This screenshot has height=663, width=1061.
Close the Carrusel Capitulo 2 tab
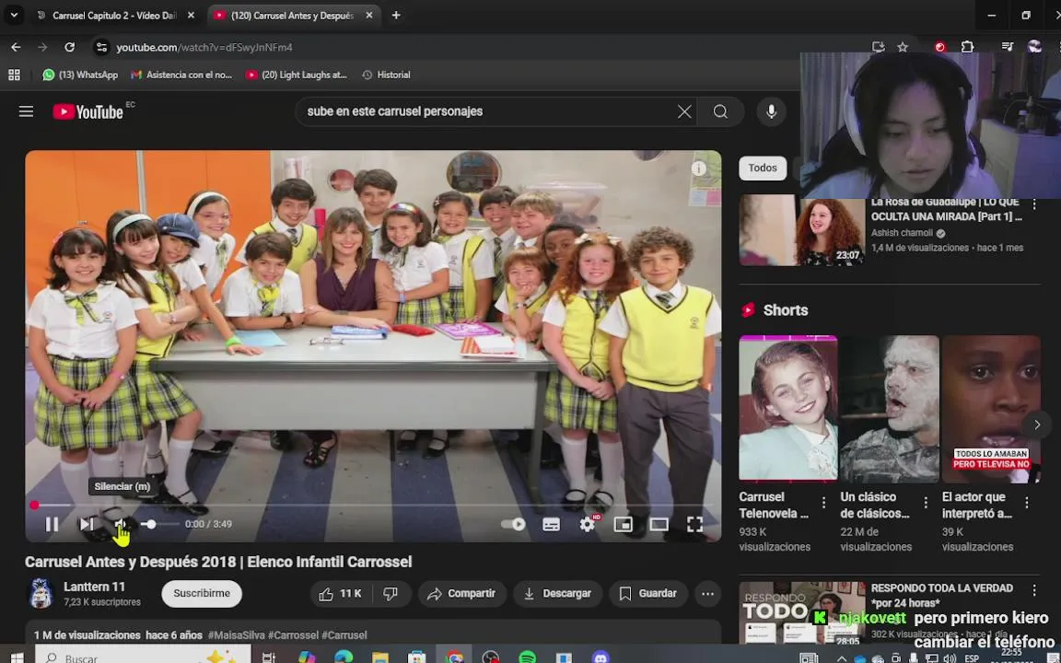tap(191, 15)
